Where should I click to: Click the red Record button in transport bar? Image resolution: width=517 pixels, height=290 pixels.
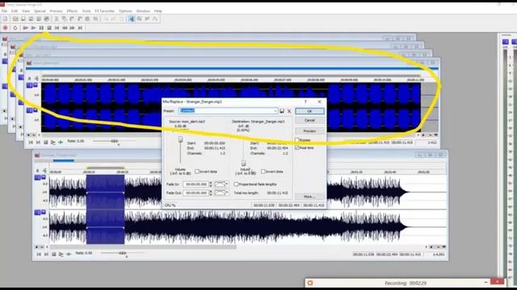click(x=6, y=28)
